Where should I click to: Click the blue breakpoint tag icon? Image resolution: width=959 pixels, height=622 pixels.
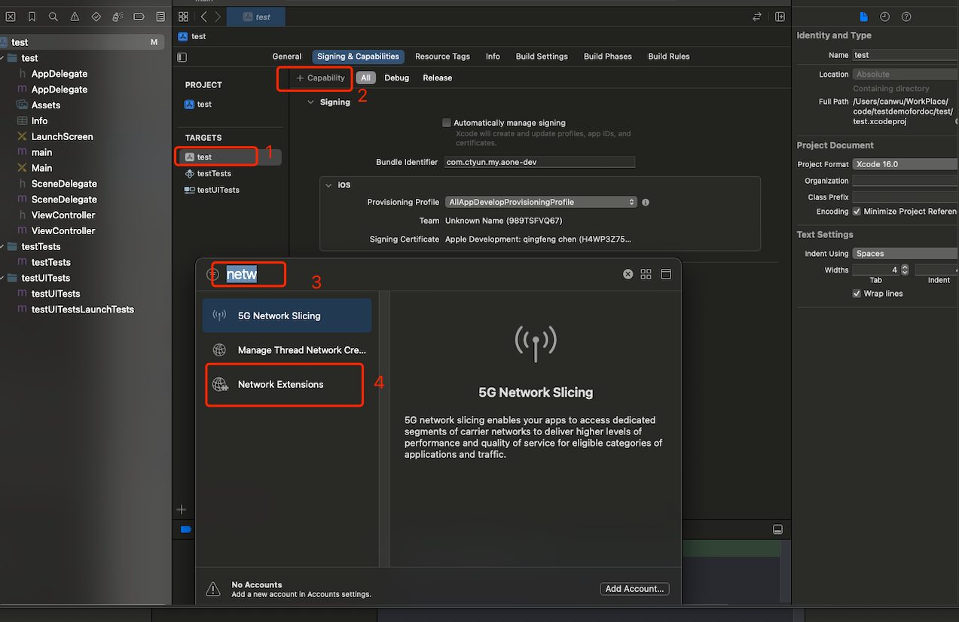(186, 529)
